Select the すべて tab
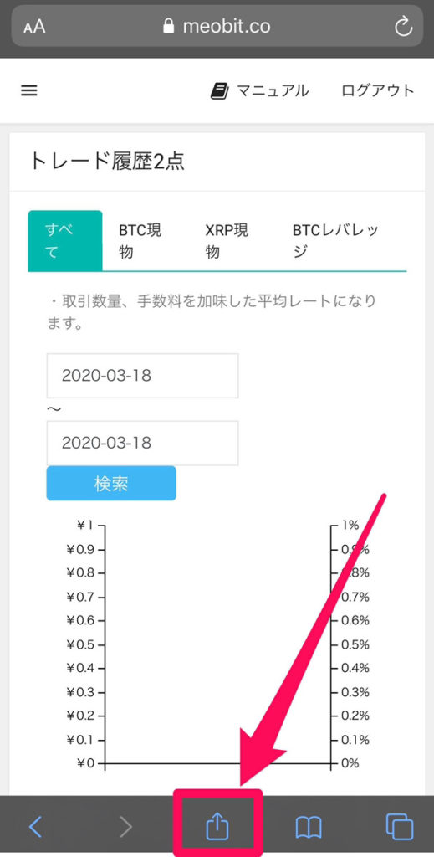Viewport: 434px width, 857px height. pyautogui.click(x=65, y=240)
